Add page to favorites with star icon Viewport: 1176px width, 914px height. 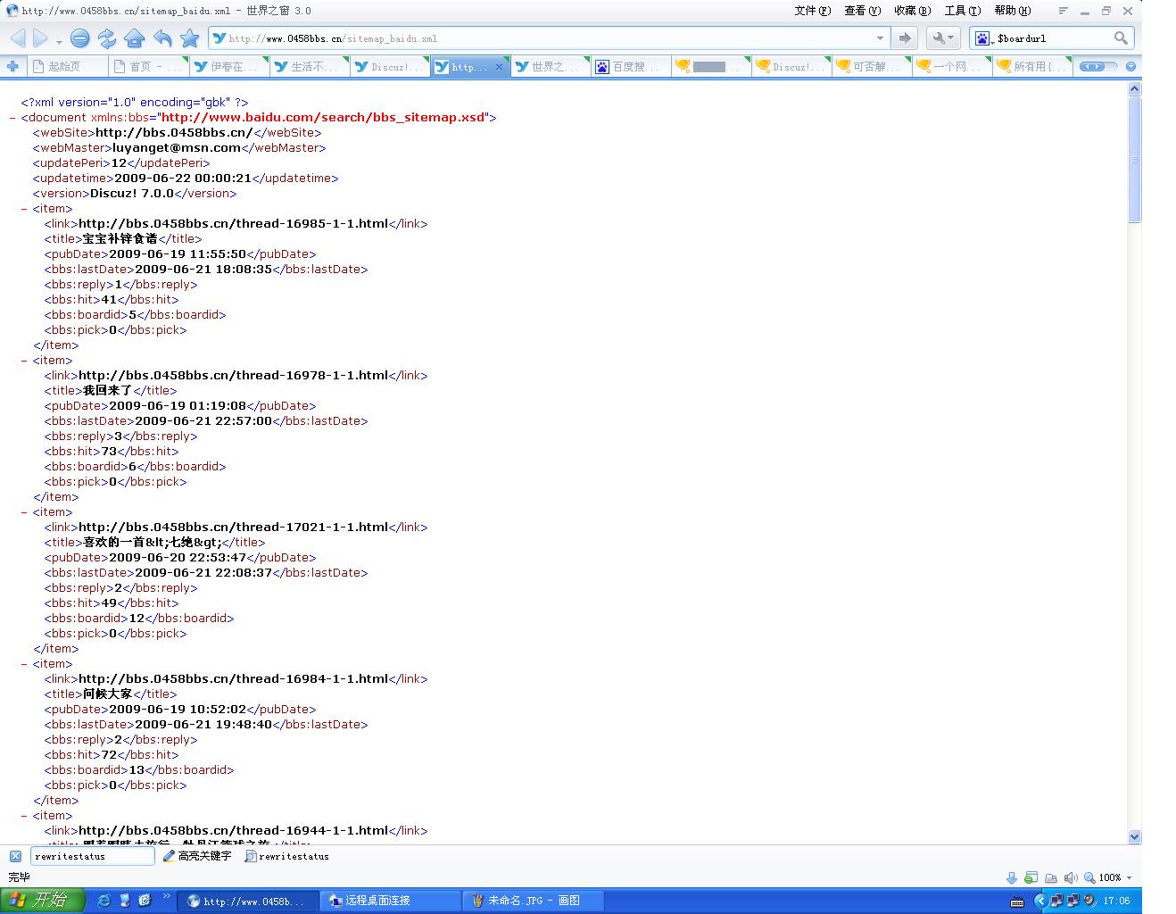click(189, 38)
